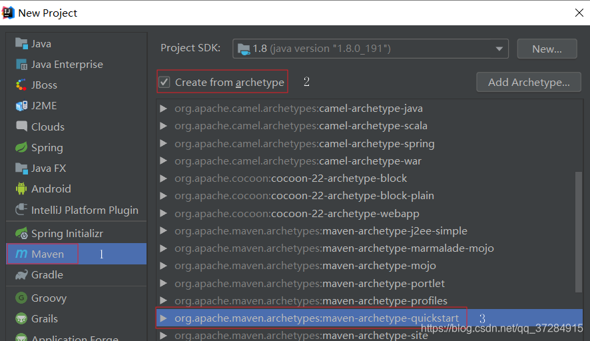Choose Maven project type
Viewport: 590px width, 341px height.
[x=77, y=254]
